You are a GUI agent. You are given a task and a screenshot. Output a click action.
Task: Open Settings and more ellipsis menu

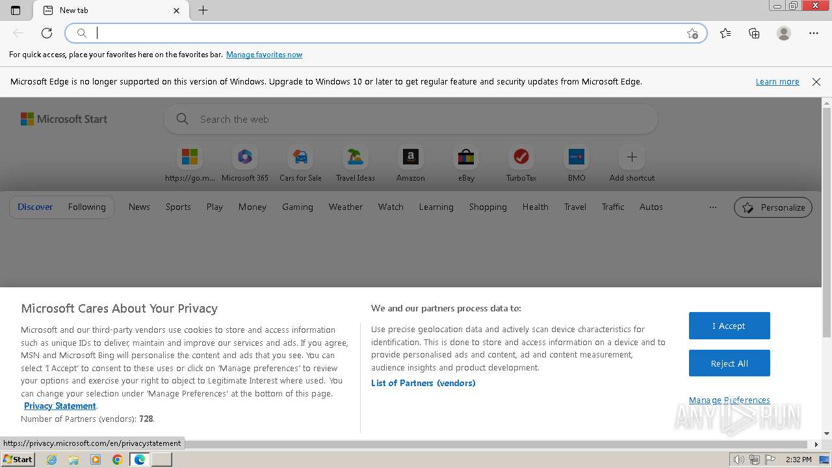[814, 33]
